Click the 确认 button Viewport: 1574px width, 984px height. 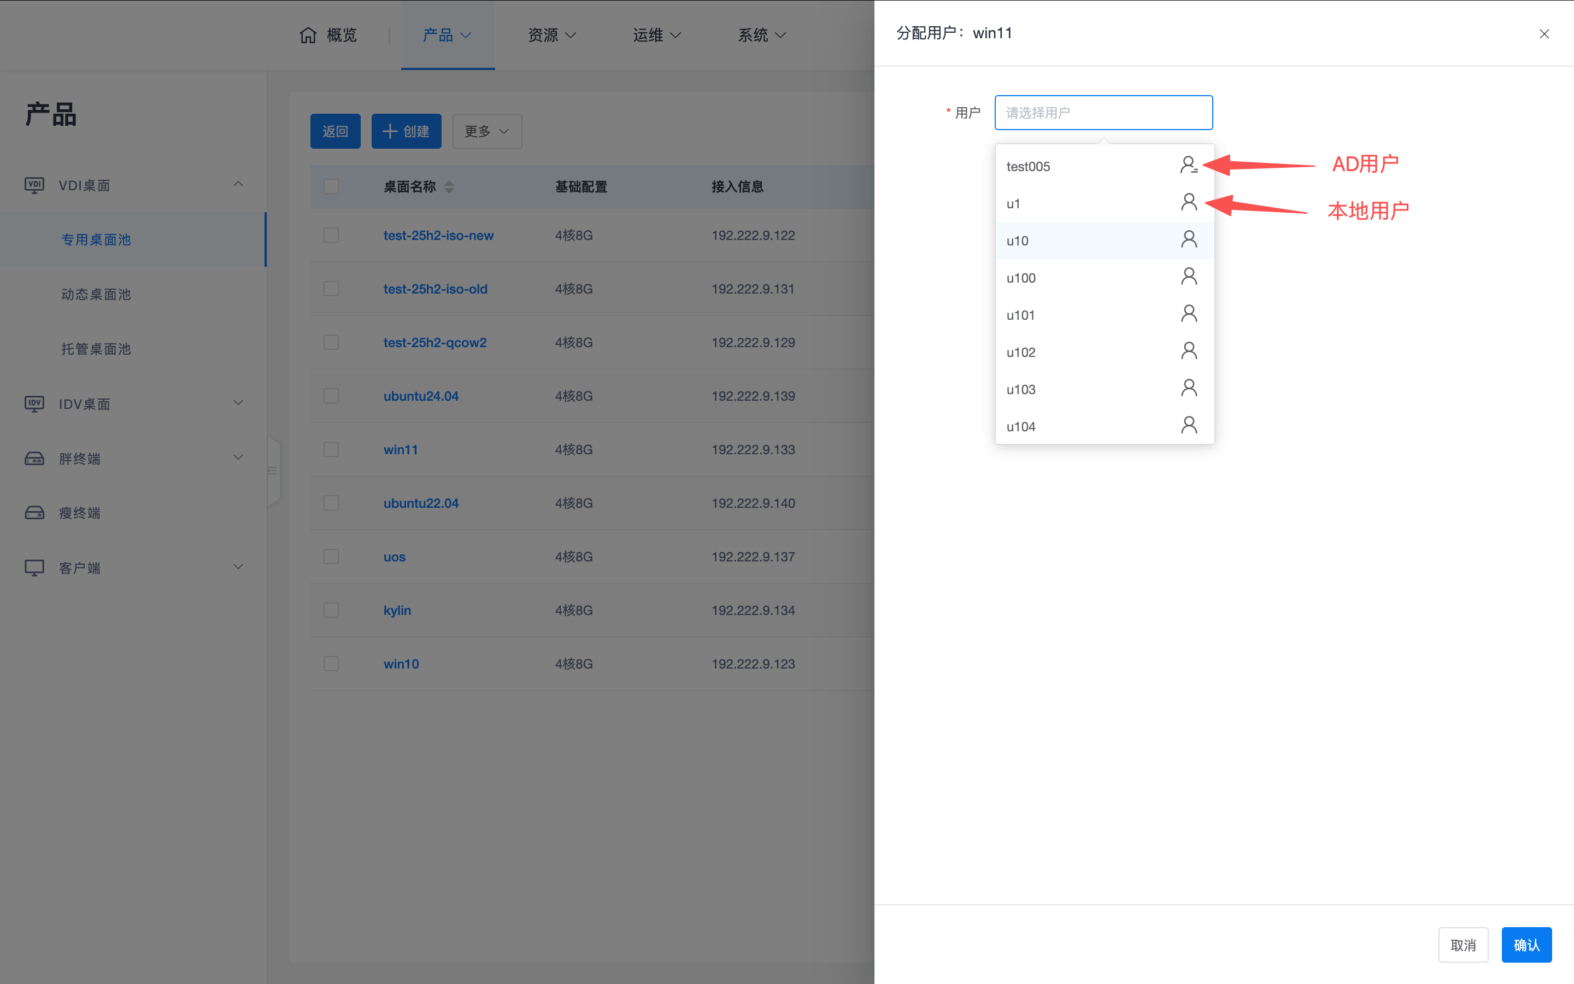(x=1526, y=944)
